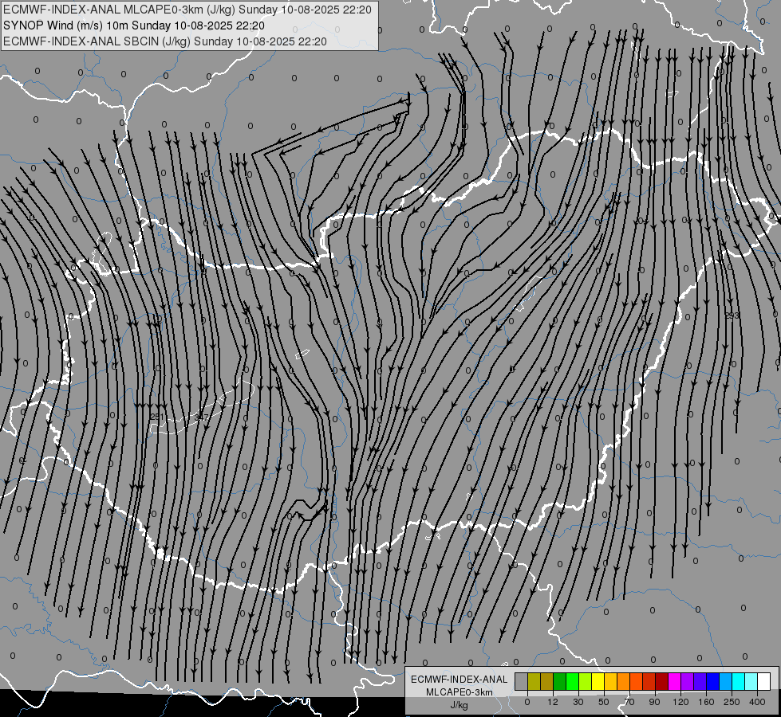Image resolution: width=781 pixels, height=717 pixels.
Task: Click the pale cyan swatch before 400
Action: point(751,681)
